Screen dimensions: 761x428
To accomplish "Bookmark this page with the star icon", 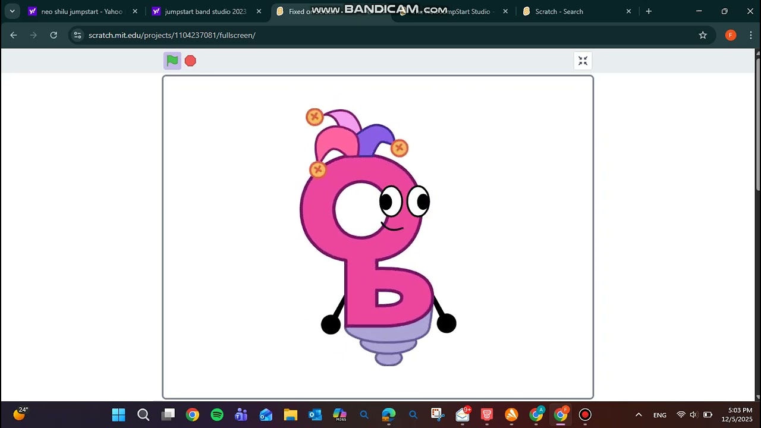I will point(703,35).
